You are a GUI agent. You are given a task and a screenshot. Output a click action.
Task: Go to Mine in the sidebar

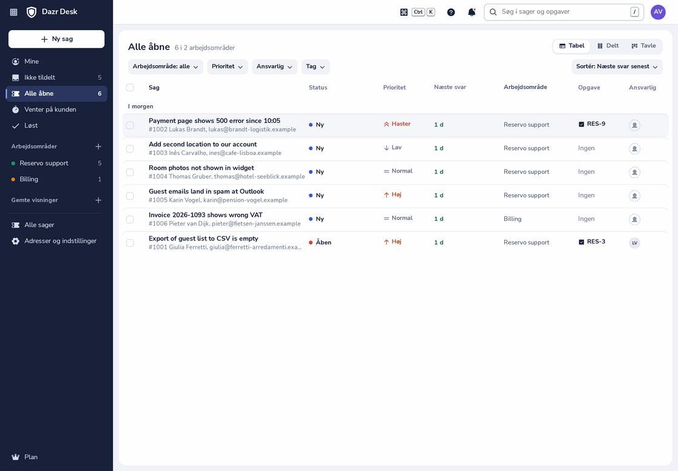[56, 61]
